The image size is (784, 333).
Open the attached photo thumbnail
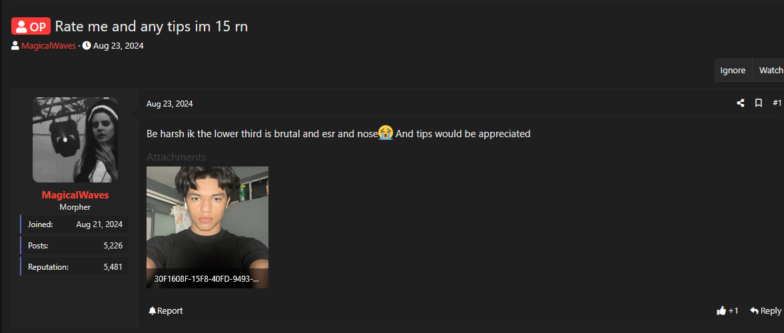pos(208,228)
